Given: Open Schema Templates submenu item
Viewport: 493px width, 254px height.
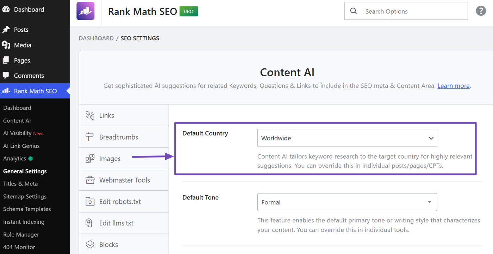Looking at the screenshot, I should [27, 209].
